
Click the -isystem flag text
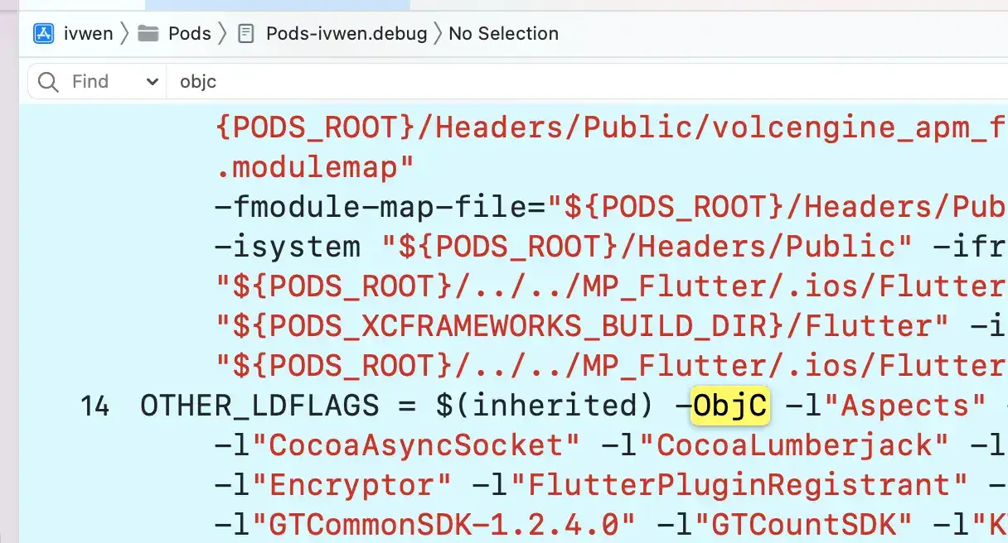coord(288,247)
